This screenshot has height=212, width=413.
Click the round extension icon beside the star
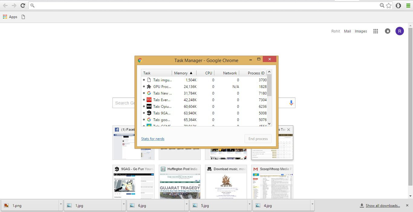point(398,5)
